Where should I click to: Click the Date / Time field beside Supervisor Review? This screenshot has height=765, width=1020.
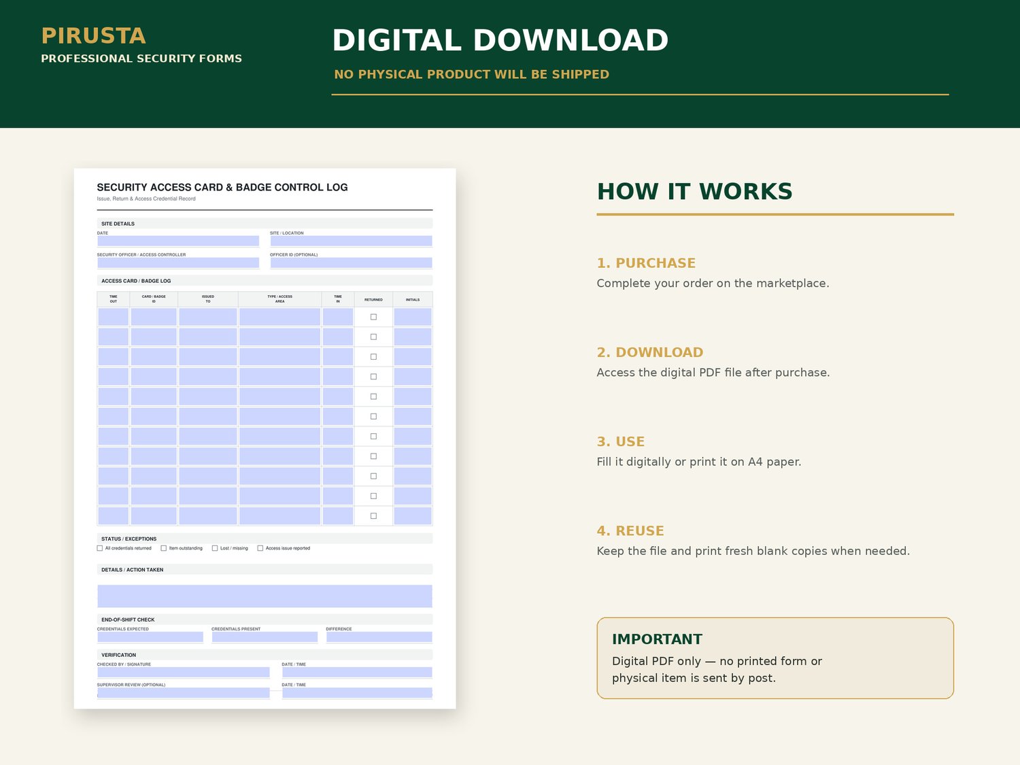tap(357, 693)
